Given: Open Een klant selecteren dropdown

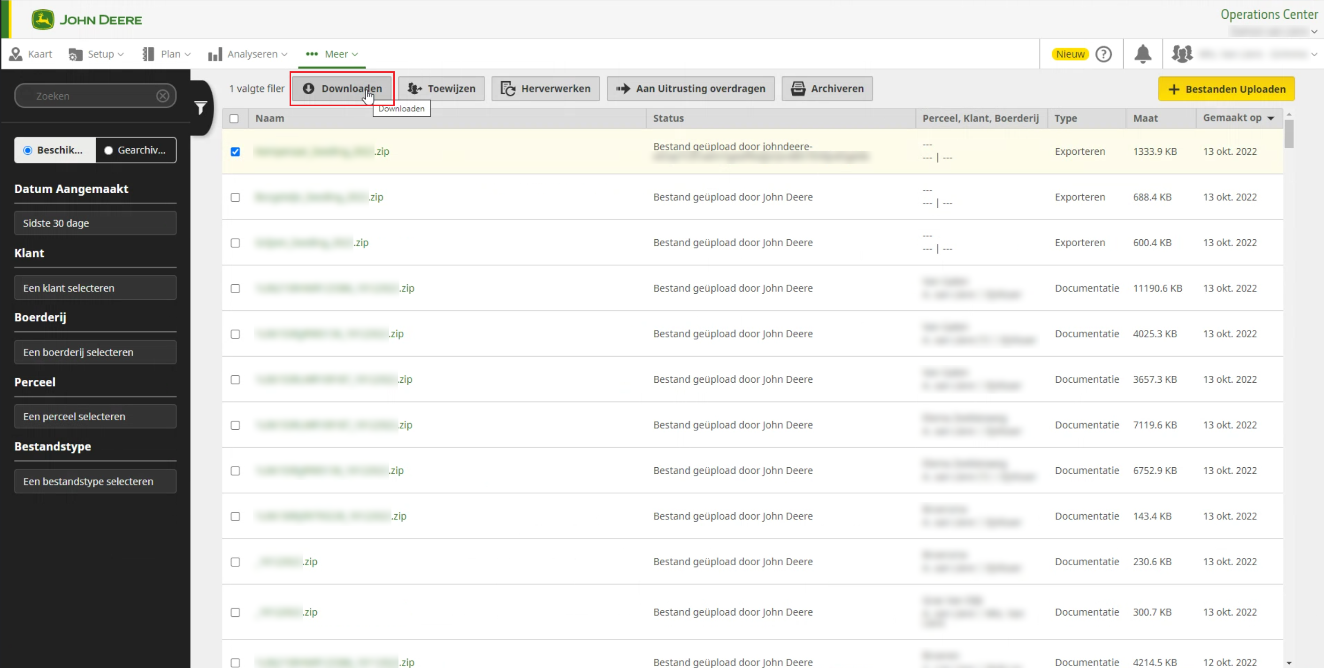Looking at the screenshot, I should (x=95, y=288).
